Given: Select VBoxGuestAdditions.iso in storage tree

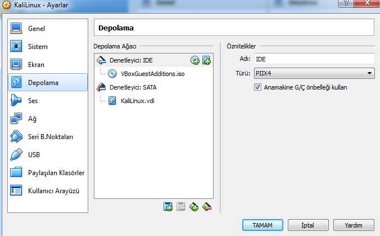Looking at the screenshot, I should (153, 74).
